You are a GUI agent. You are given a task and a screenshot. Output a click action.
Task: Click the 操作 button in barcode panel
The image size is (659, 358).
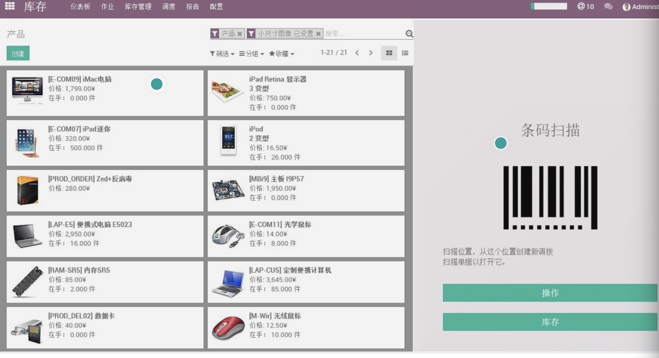(x=550, y=293)
